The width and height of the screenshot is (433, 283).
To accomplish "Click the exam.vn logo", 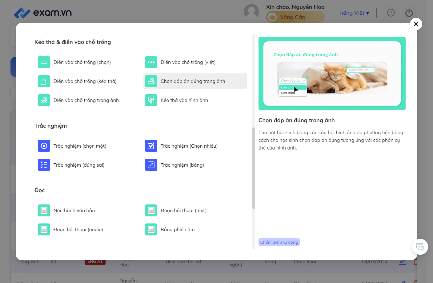I will coord(43,13).
